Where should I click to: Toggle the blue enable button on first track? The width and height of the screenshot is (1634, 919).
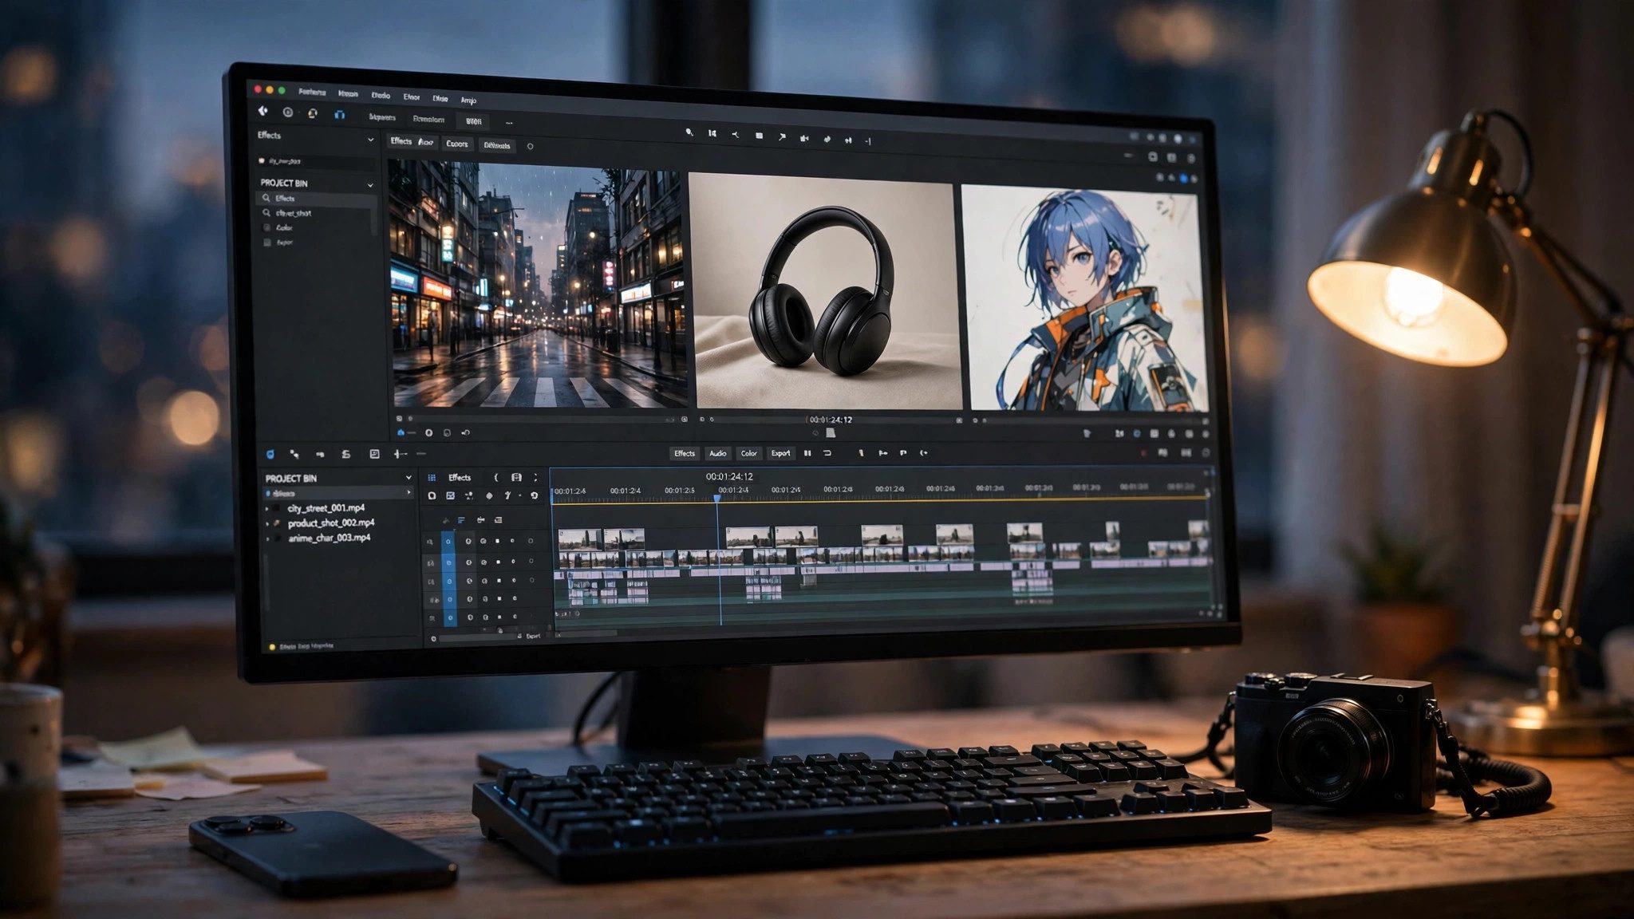(449, 542)
